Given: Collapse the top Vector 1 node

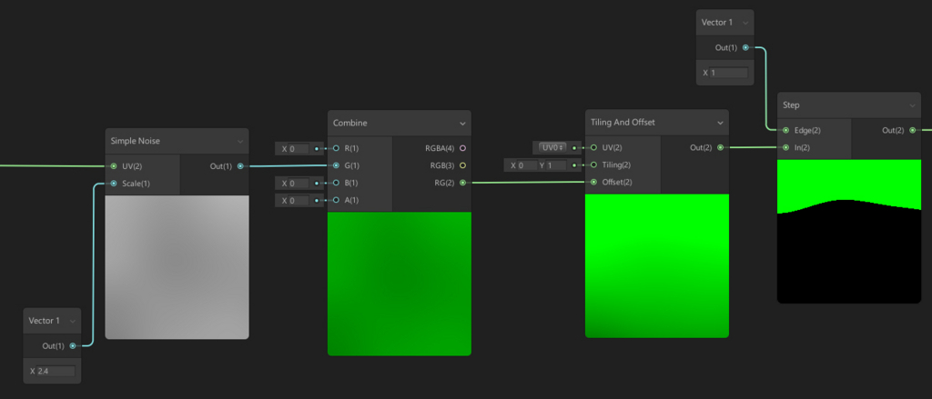Looking at the screenshot, I should (745, 23).
